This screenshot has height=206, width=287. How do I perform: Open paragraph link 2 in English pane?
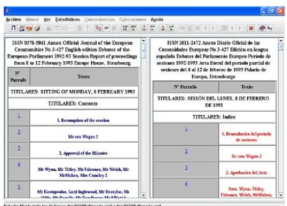19,132
